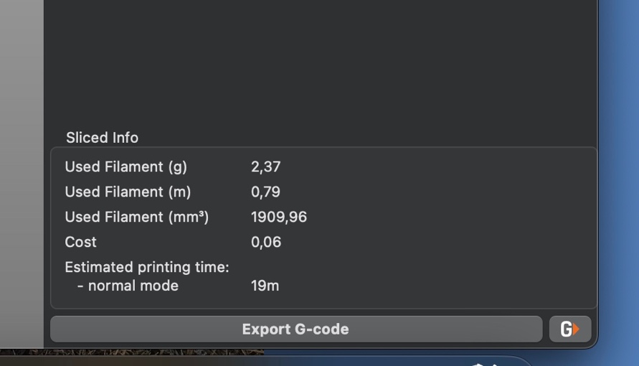Viewport: 639px width, 366px height.
Task: Click the empty sidebar area above Sliced Info
Action: click(321, 61)
